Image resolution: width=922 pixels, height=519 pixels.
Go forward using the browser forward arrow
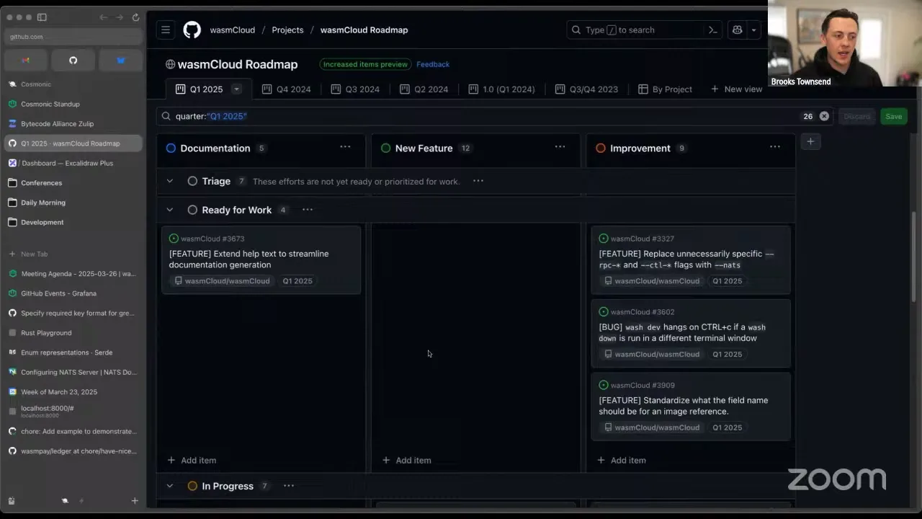[x=119, y=17]
